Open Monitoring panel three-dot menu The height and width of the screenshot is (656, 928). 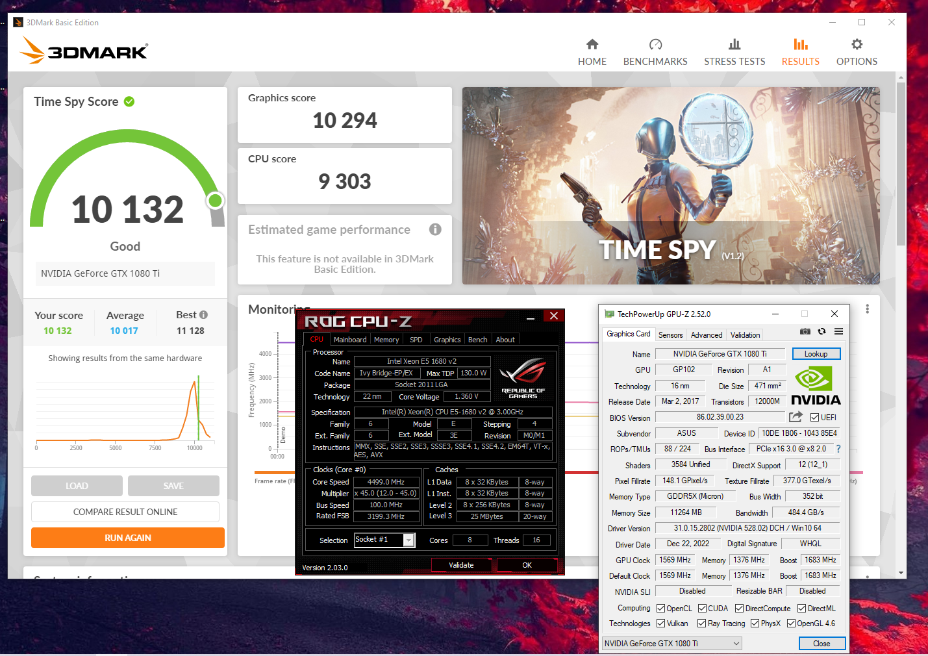click(x=867, y=309)
